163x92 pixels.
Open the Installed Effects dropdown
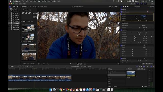click(142, 69)
